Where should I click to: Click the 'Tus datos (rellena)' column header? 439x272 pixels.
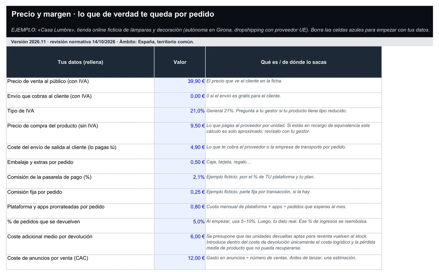point(80,62)
